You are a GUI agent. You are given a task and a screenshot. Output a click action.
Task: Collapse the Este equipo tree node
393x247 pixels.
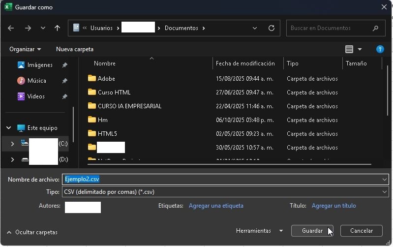(9, 128)
